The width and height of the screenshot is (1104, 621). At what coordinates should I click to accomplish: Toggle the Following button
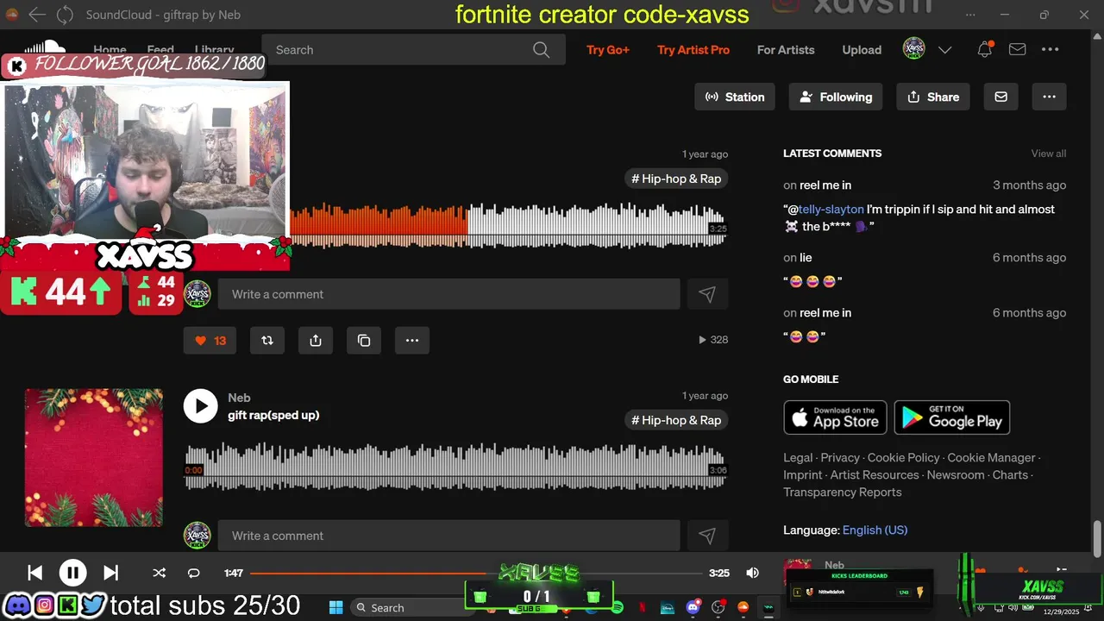(836, 97)
